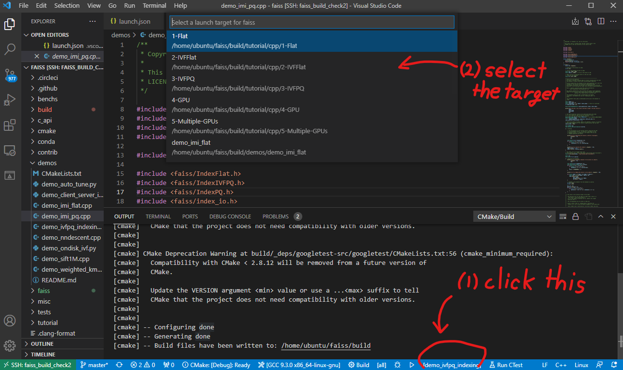Click CMake: [Debug]: Ready status item
This screenshot has height=370, width=623.
click(216, 365)
